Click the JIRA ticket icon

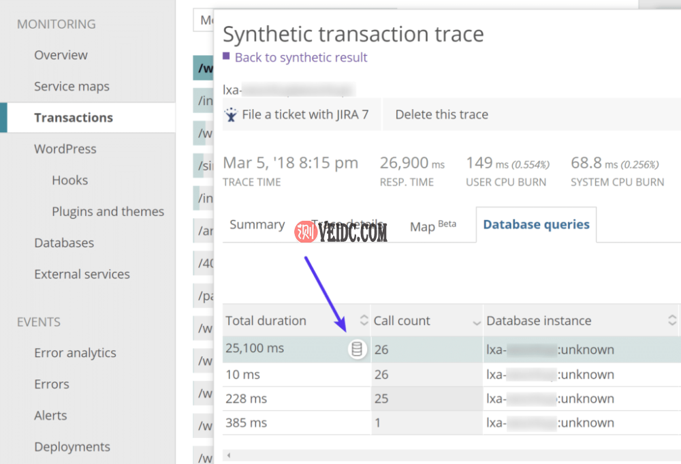tap(232, 114)
